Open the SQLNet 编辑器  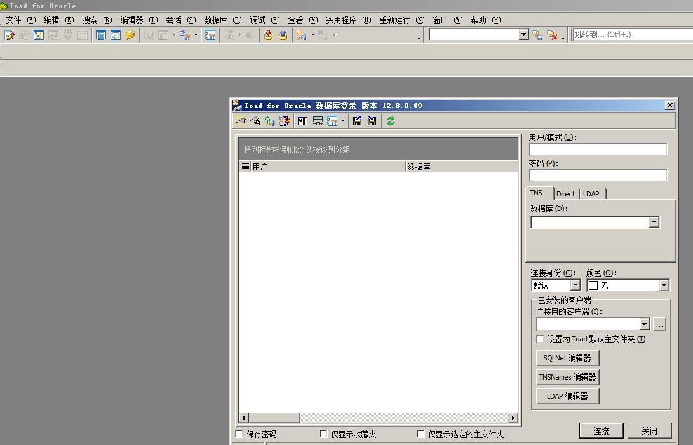click(x=567, y=358)
